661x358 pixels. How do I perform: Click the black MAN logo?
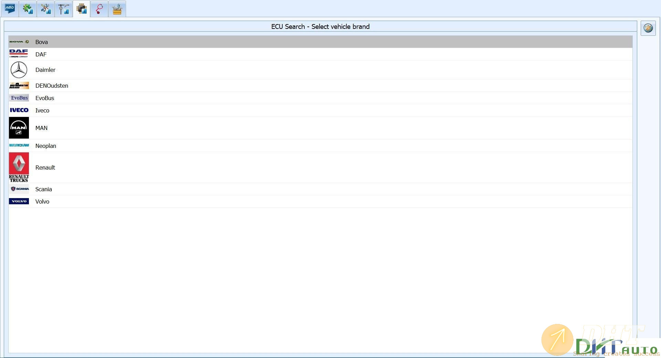19,128
